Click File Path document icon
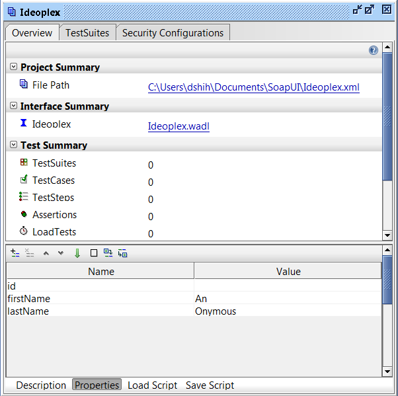Image resolution: width=398 pixels, height=396 pixels. pyautogui.click(x=24, y=84)
